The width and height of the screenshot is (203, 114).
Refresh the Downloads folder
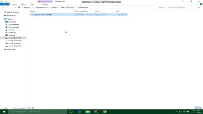point(163,8)
